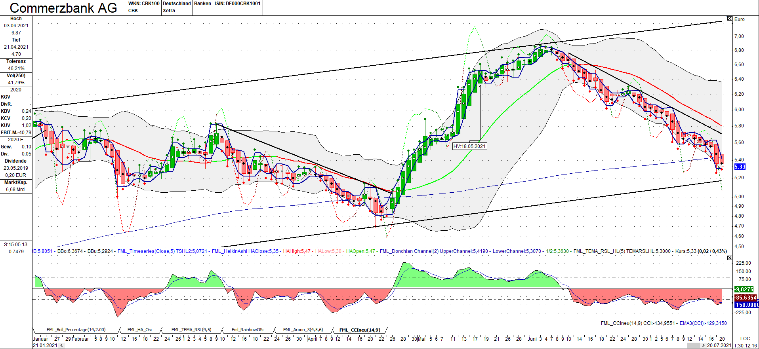Click the Gew. 0,10 estimate row
759x349 pixels.
(x=16, y=147)
